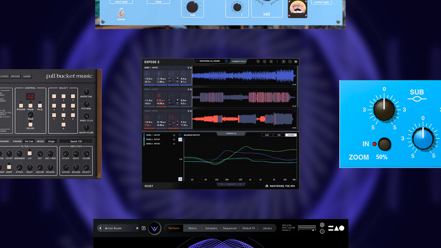
Task: Click the Record button on synth
Action: (x=30, y=125)
